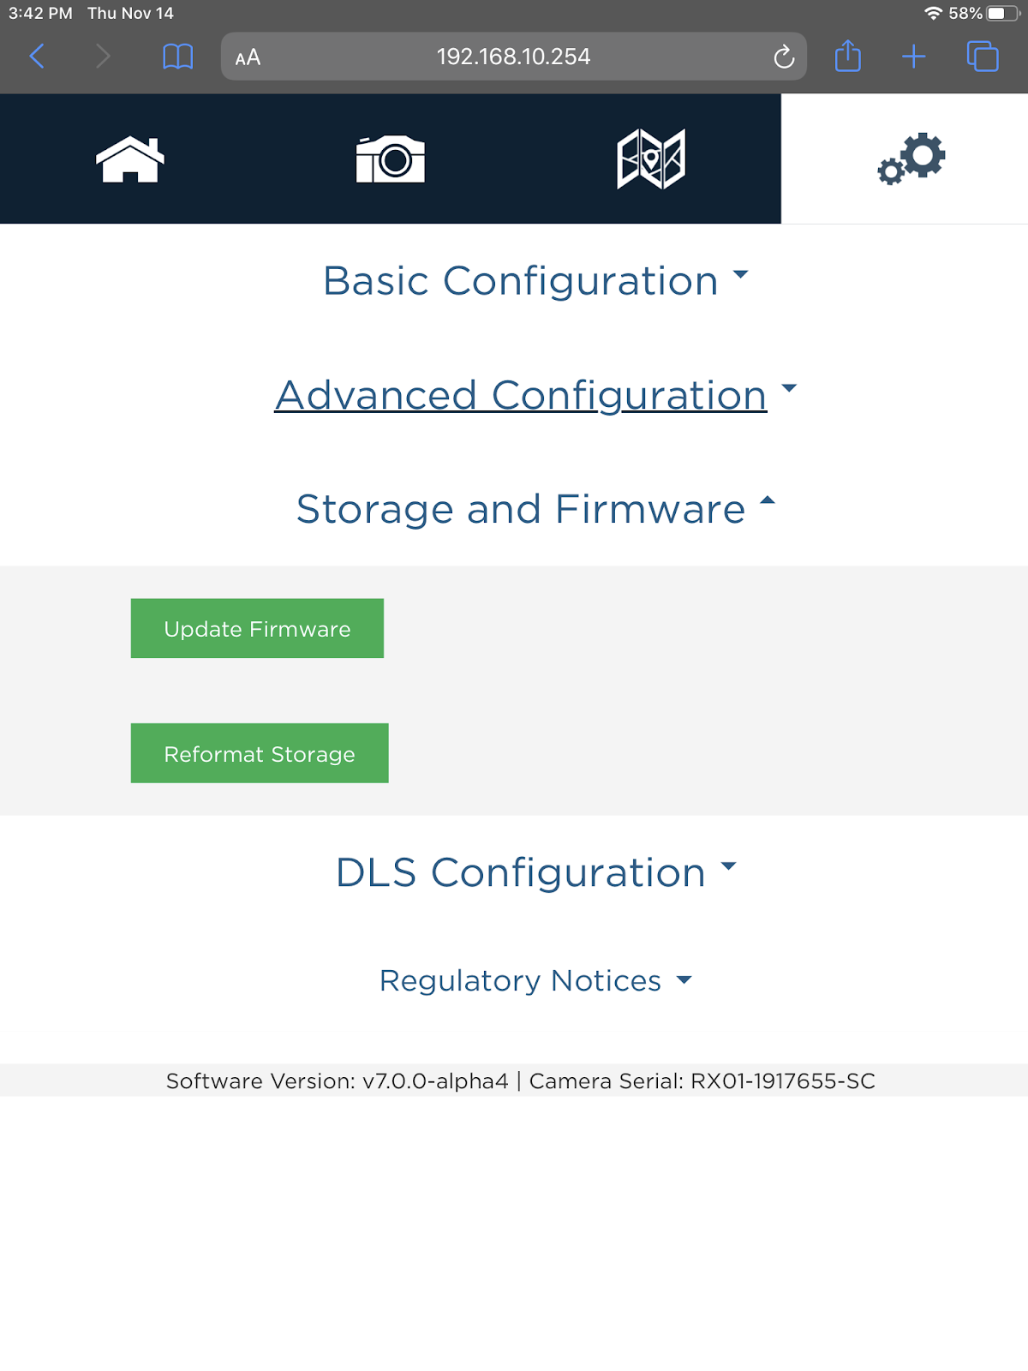
Task: Collapse the Storage and Firmware section
Action: 535,509
